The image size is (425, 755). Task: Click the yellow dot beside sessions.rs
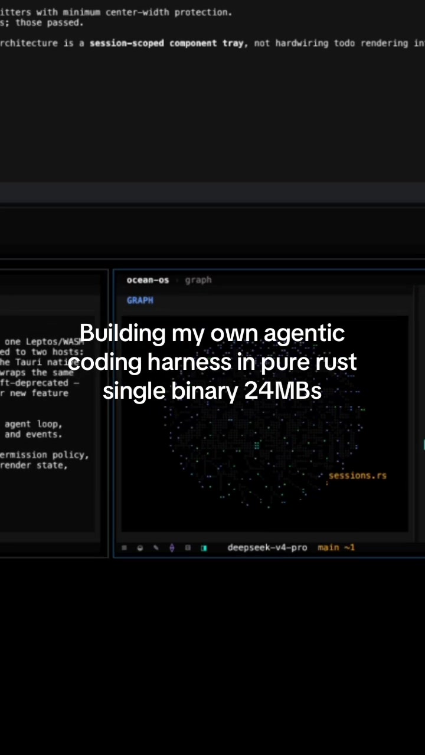click(x=326, y=484)
